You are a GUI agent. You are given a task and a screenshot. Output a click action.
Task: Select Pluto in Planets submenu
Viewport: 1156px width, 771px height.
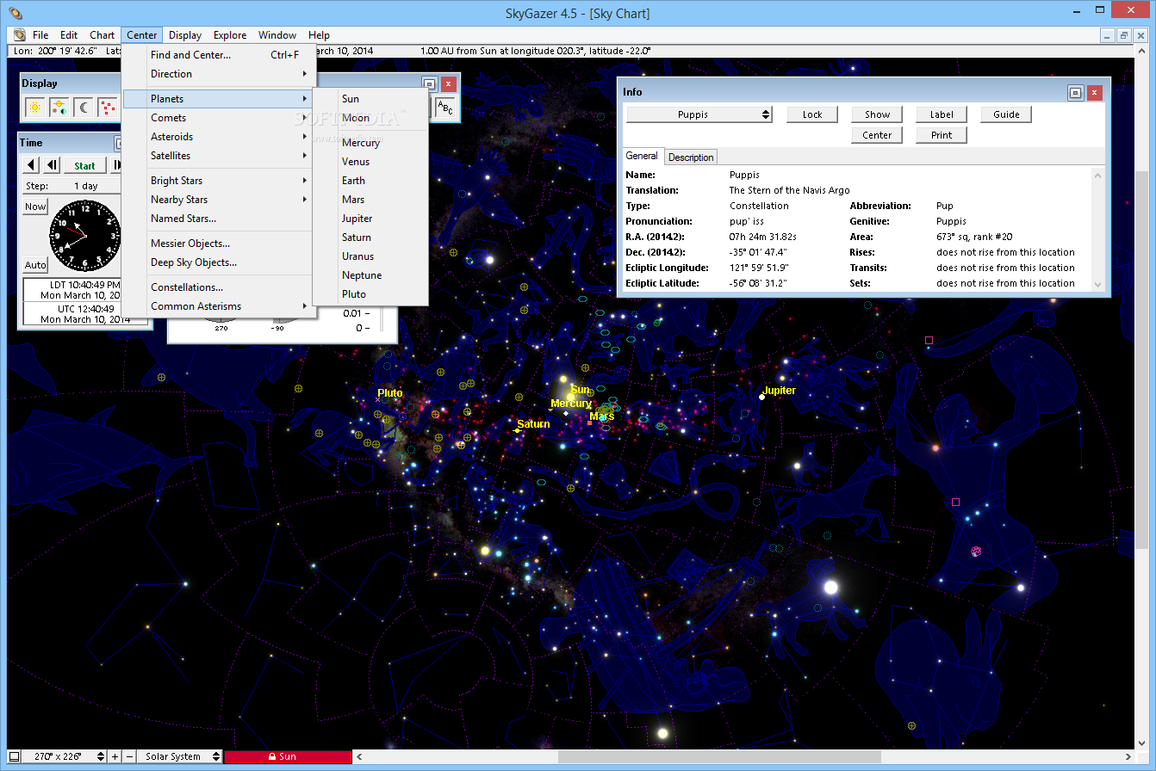(370, 294)
